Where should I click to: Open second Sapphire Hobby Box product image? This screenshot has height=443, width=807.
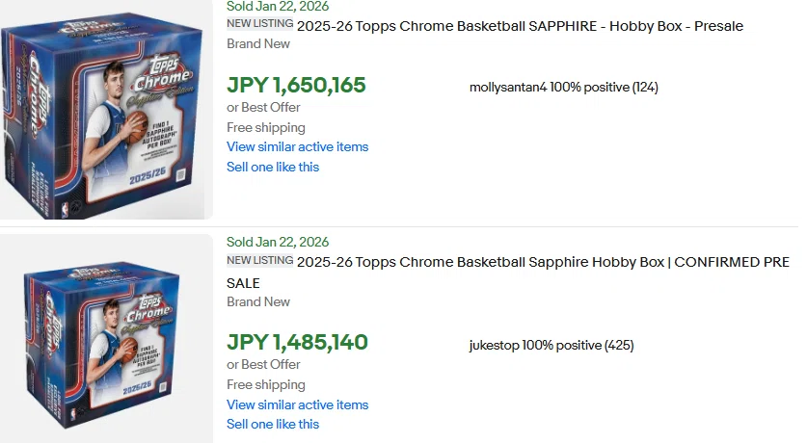pos(106,339)
